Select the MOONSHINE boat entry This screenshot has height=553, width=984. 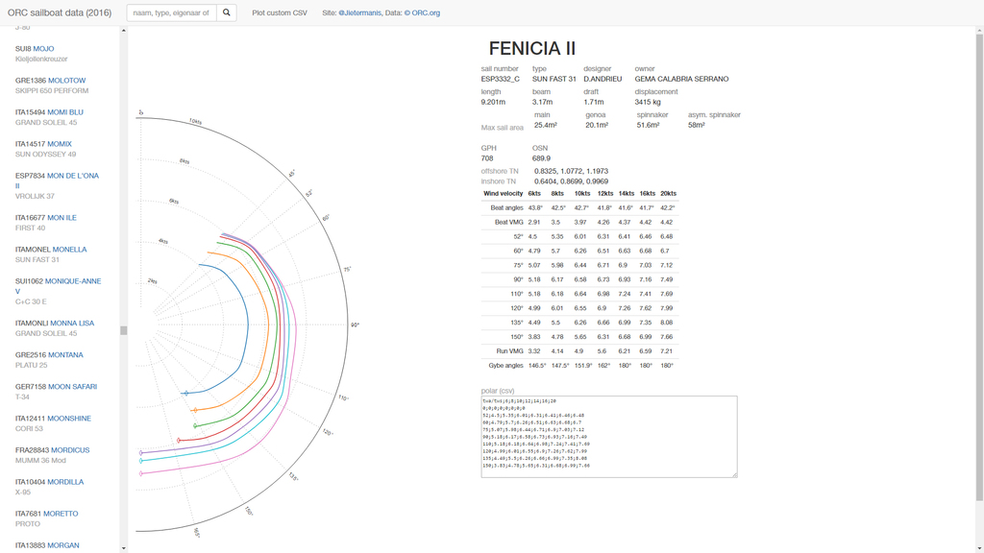click(x=69, y=419)
